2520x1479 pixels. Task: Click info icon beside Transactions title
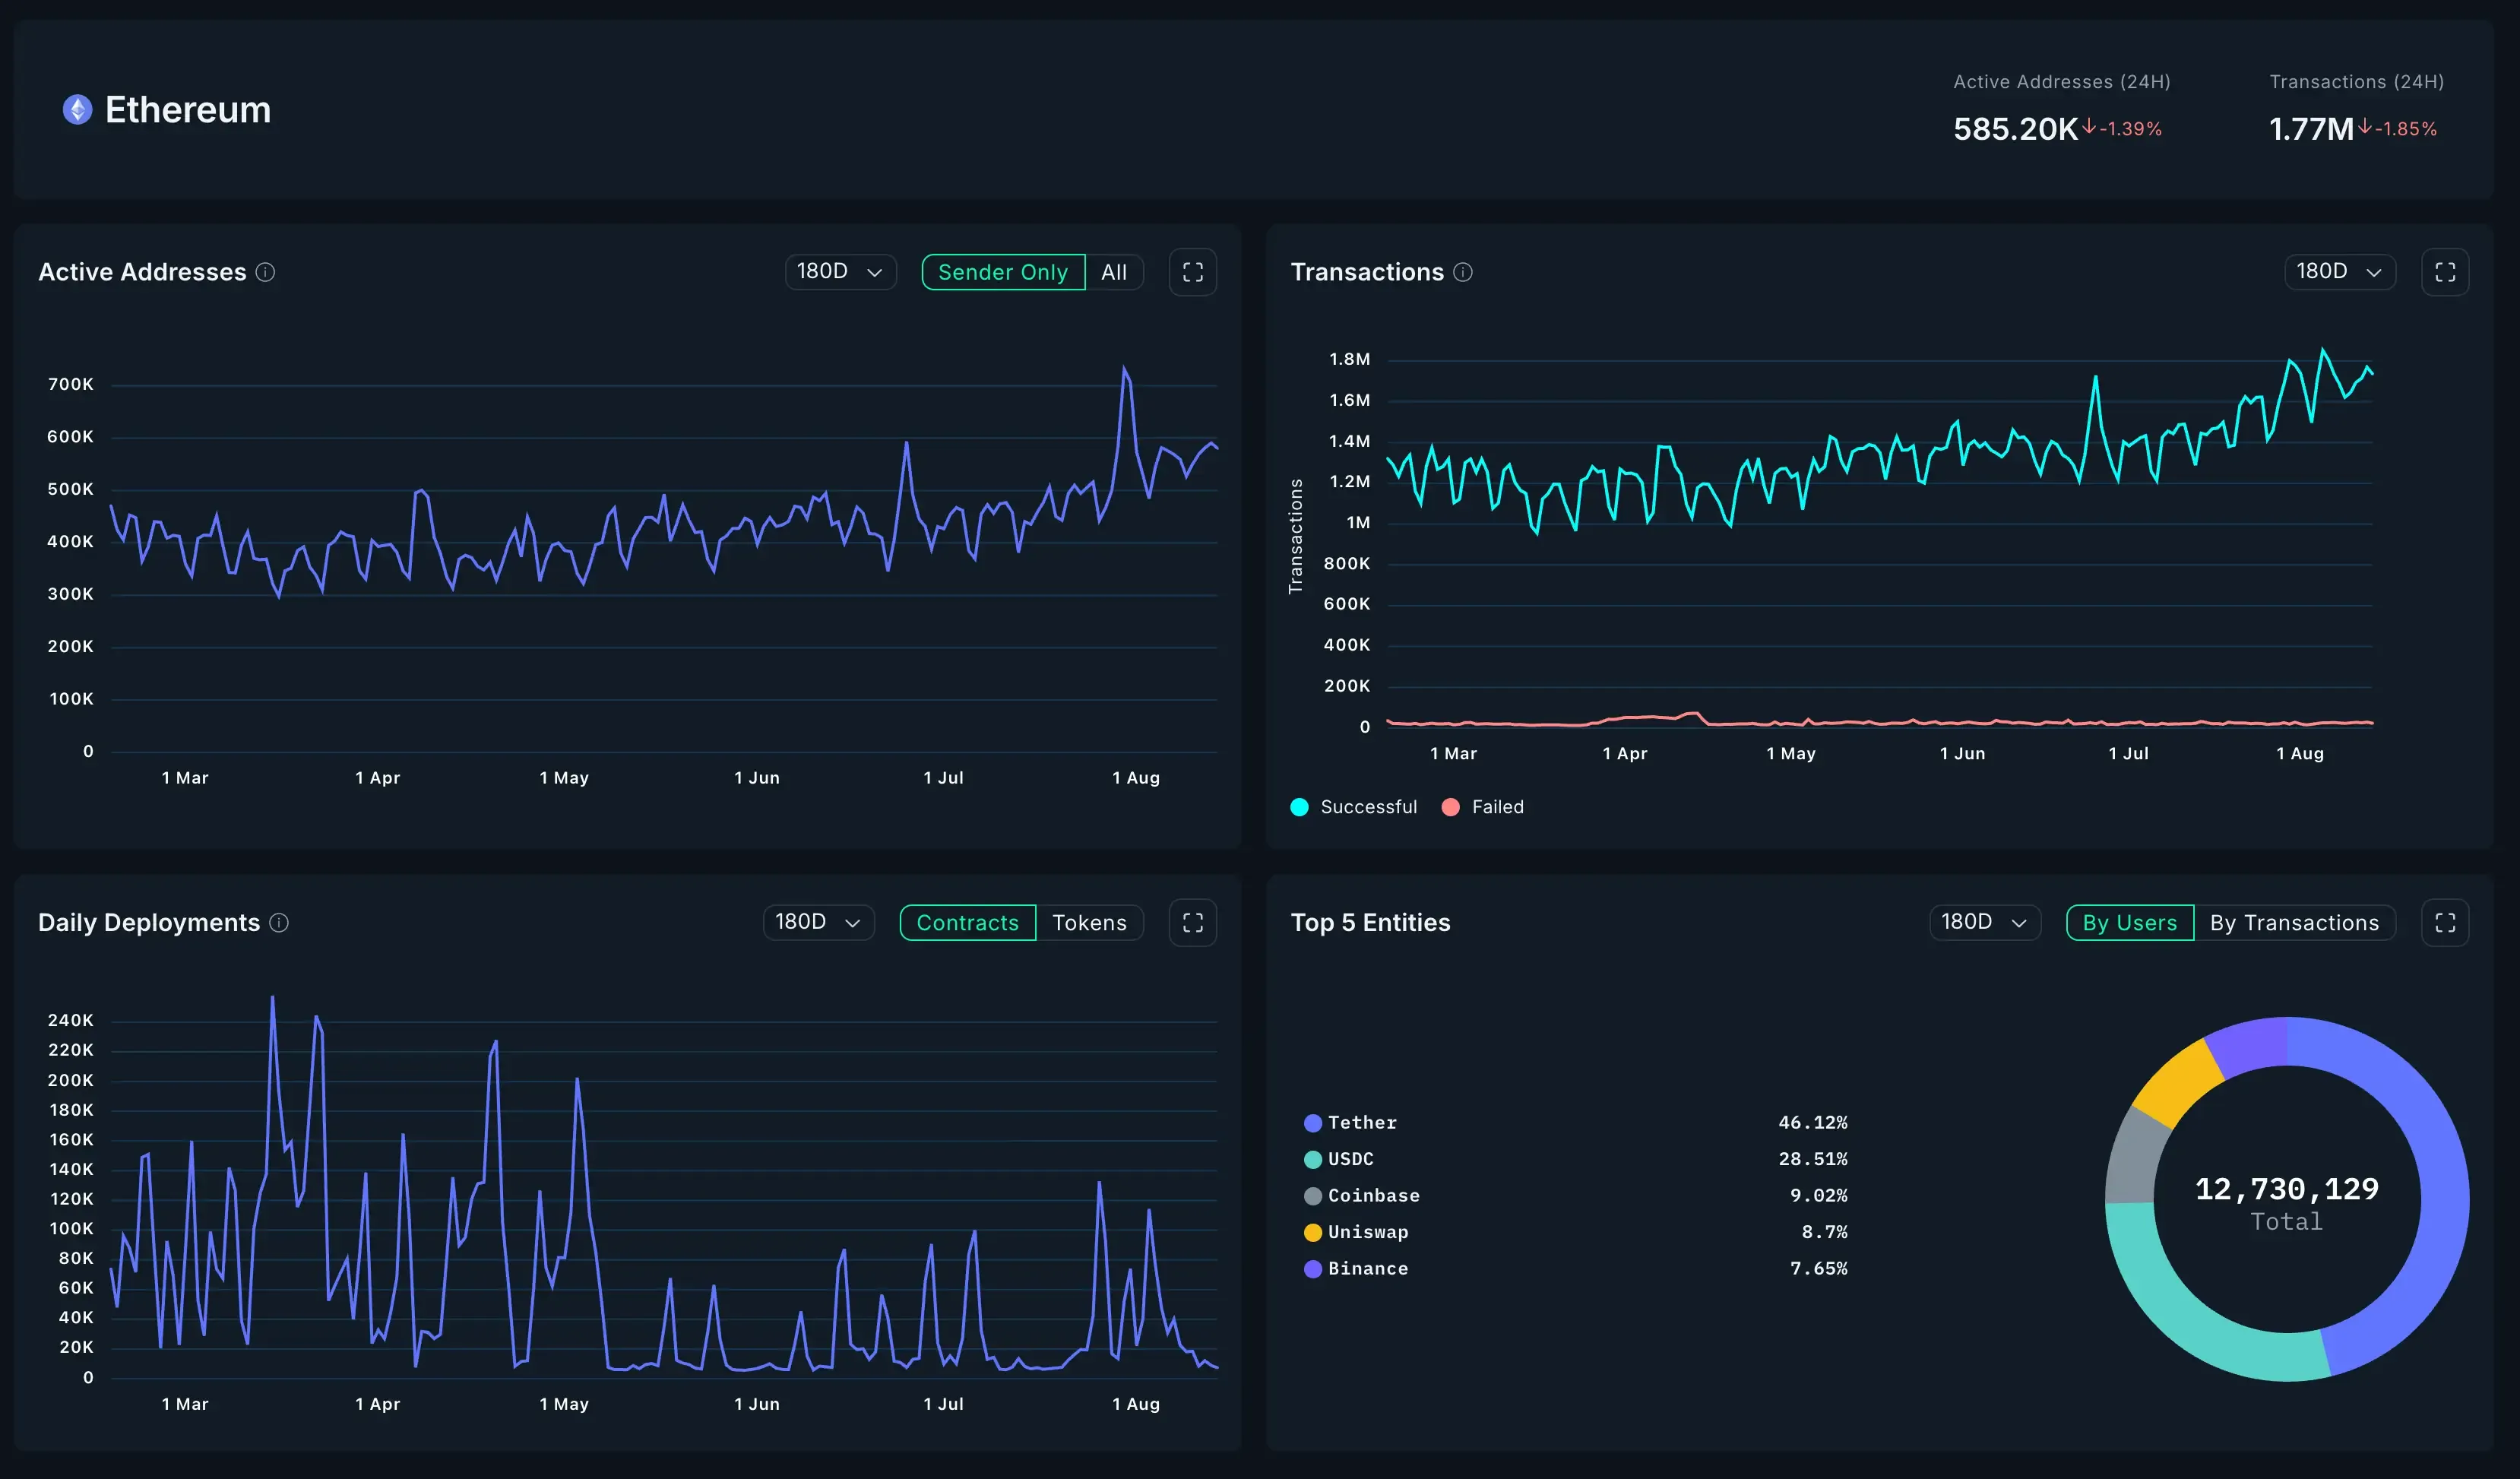[x=1462, y=272]
